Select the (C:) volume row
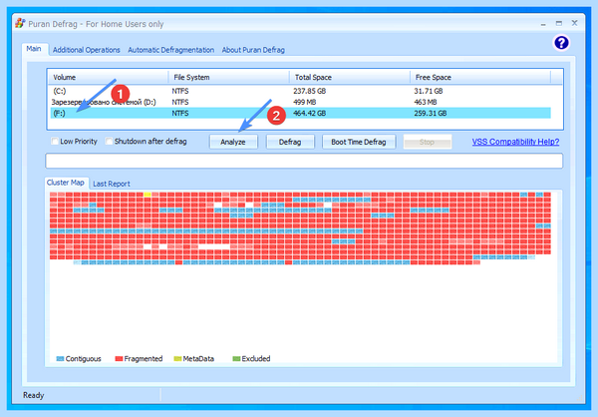 click(x=301, y=91)
